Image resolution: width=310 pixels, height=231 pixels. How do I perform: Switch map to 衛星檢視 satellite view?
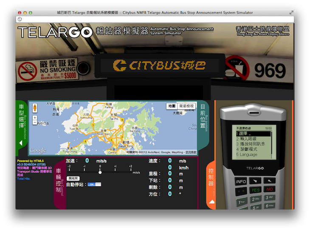(186, 106)
